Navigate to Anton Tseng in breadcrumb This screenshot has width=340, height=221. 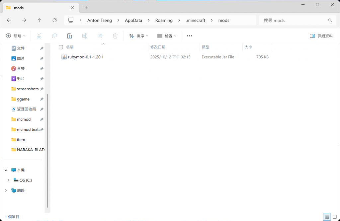coord(100,20)
